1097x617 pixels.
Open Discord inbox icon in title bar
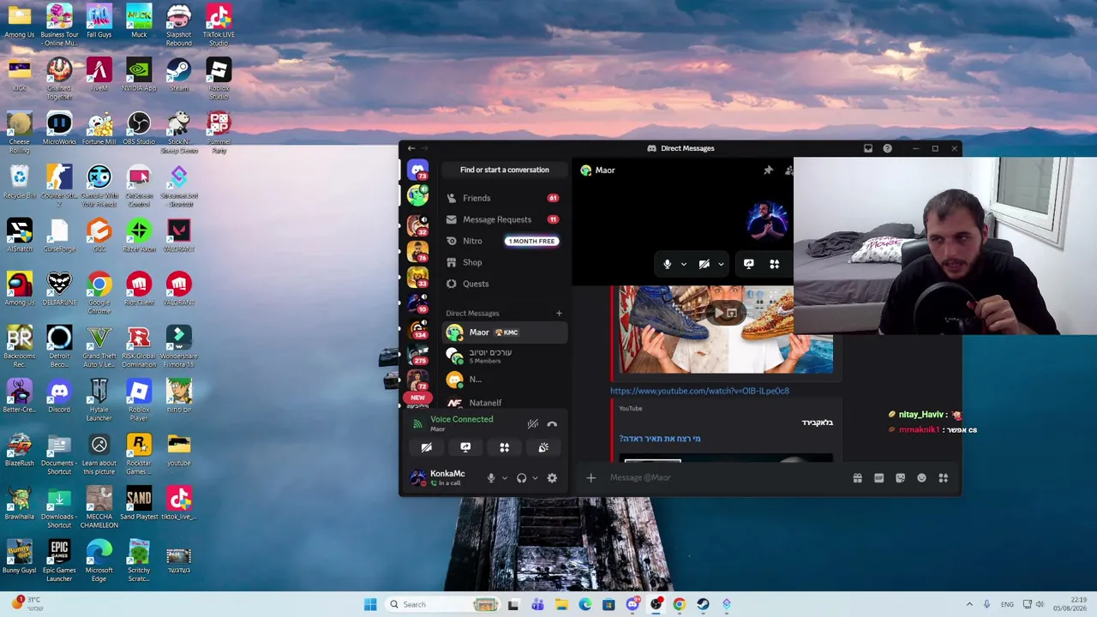point(868,148)
